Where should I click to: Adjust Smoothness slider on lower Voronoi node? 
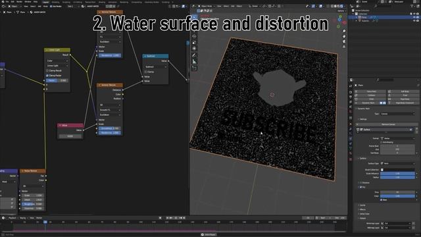(x=110, y=128)
